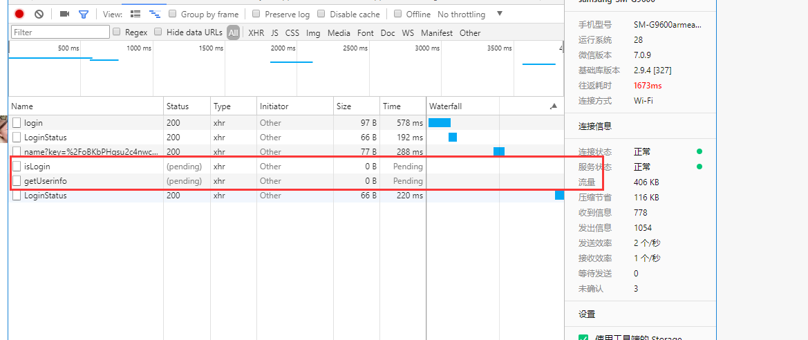Enable the Preserve log checkbox
The image size is (808, 340).
256,14
